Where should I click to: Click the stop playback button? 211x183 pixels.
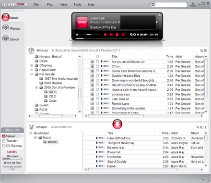pos(105,35)
